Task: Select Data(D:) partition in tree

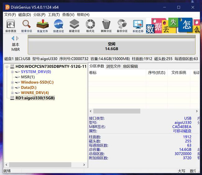Action: click(29, 87)
